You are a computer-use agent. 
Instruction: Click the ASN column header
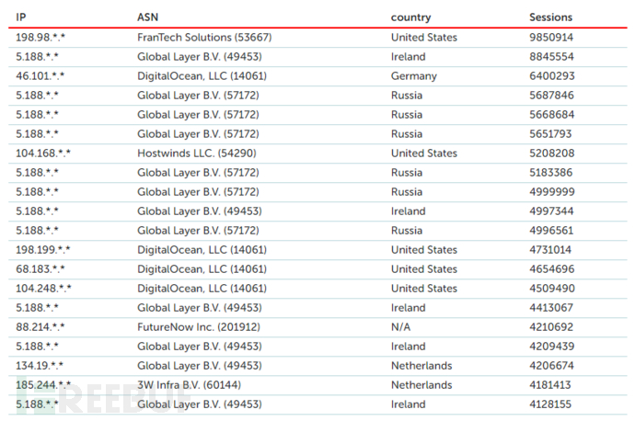[x=147, y=17]
